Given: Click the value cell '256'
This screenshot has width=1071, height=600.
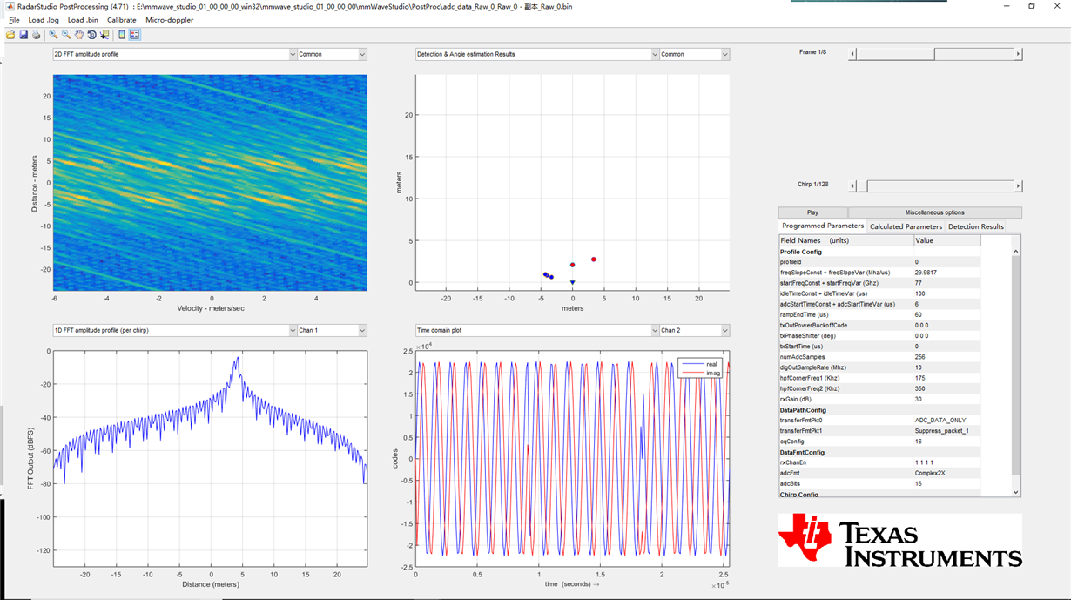Looking at the screenshot, I should pyautogui.click(x=947, y=357).
